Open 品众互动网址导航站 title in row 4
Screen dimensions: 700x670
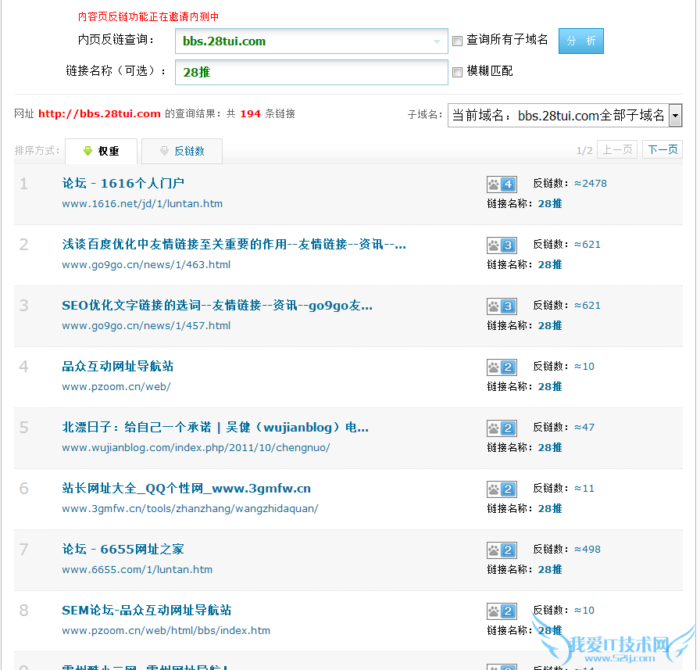117,366
